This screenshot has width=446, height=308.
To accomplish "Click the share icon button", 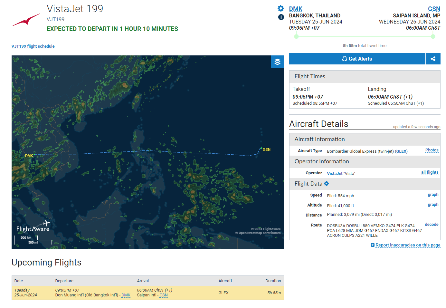I will coord(433,59).
